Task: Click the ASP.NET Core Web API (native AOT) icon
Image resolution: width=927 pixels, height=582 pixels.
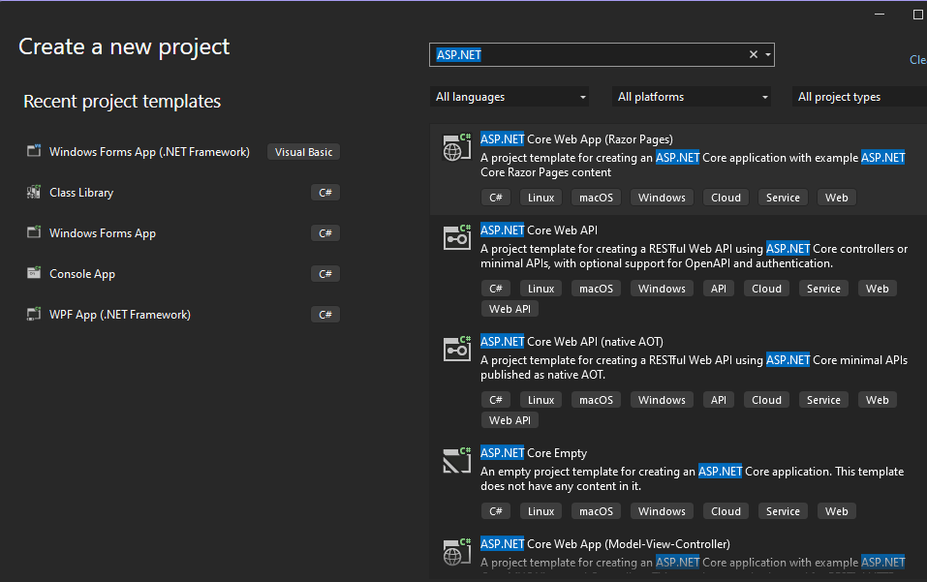Action: (457, 350)
